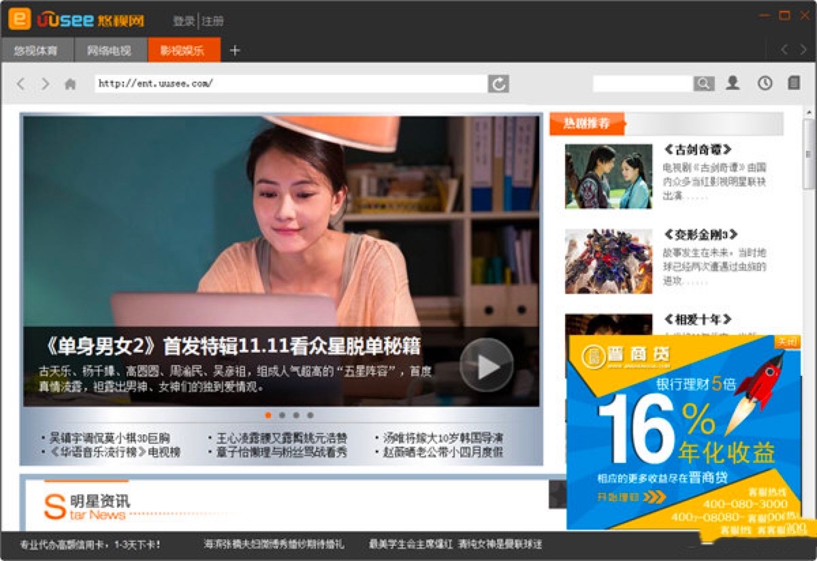Open the 《变形金刚3》 robot thumbnail
This screenshot has height=561, width=817.
click(x=609, y=261)
